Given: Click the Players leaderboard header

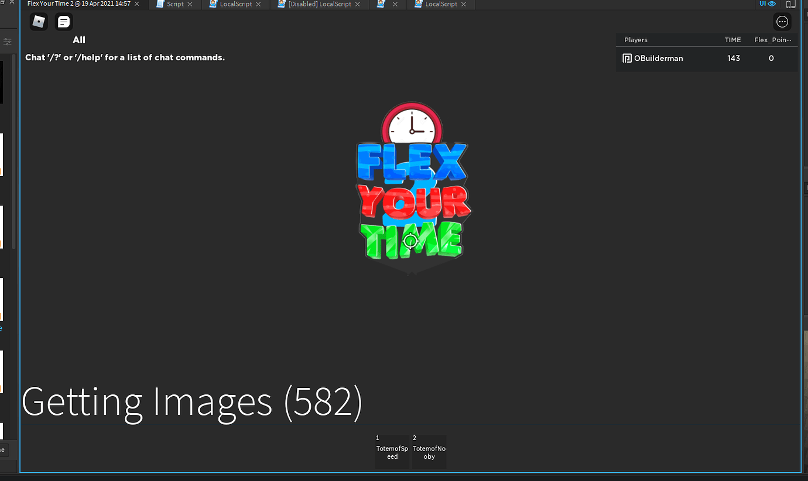Looking at the screenshot, I should click(x=636, y=40).
